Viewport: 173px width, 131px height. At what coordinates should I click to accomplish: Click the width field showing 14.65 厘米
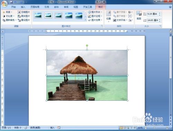coord(153,20)
